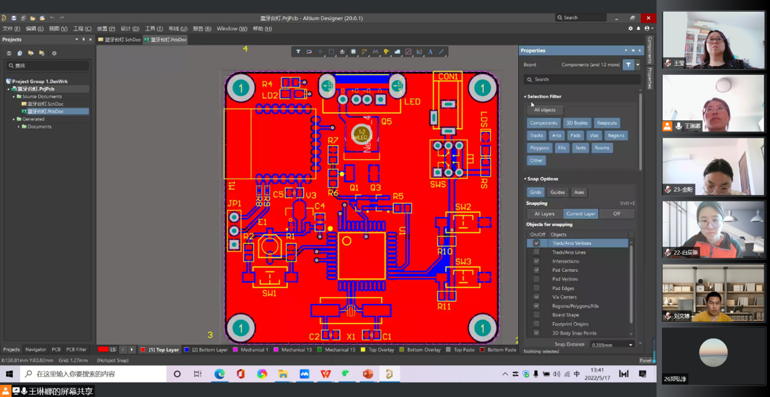
Task: Uncheck Pad Centers snapping checkbox
Action: [536, 270]
